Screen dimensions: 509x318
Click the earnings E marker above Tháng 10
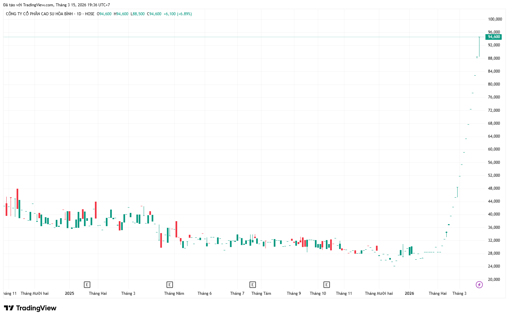[x=327, y=285]
